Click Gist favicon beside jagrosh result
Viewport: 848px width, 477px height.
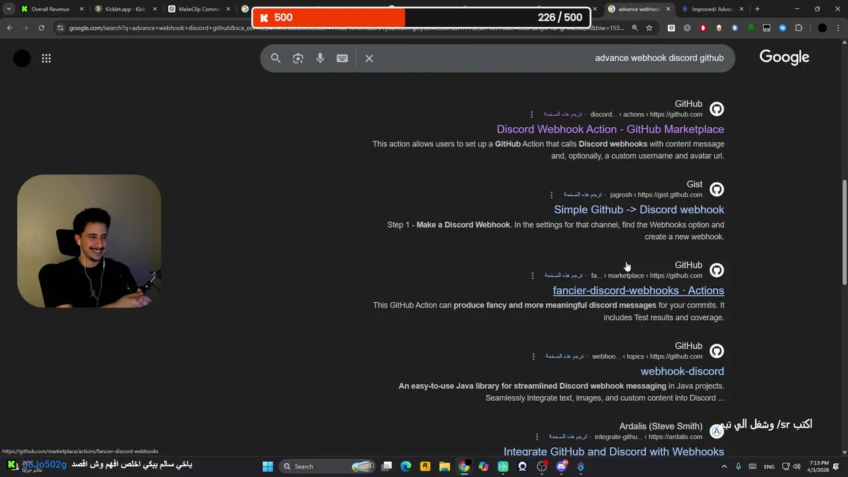pyautogui.click(x=716, y=189)
